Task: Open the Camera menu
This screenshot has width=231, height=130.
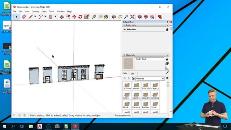Action: pos(35,12)
